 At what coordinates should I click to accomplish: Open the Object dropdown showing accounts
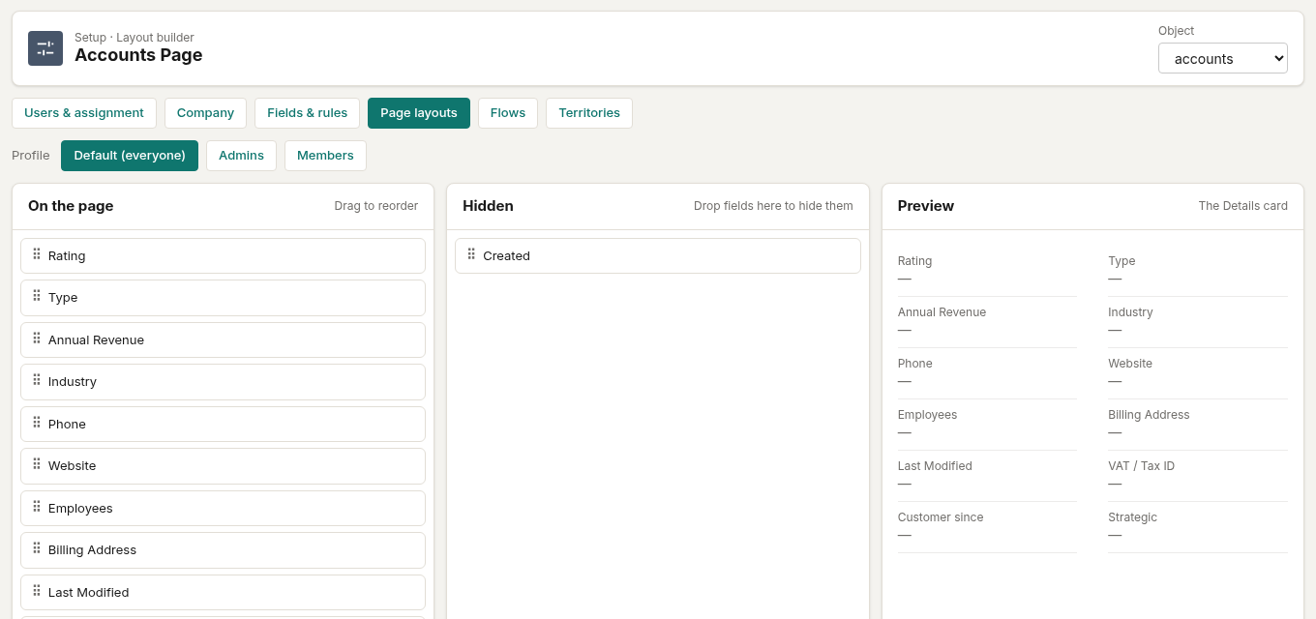(1223, 58)
